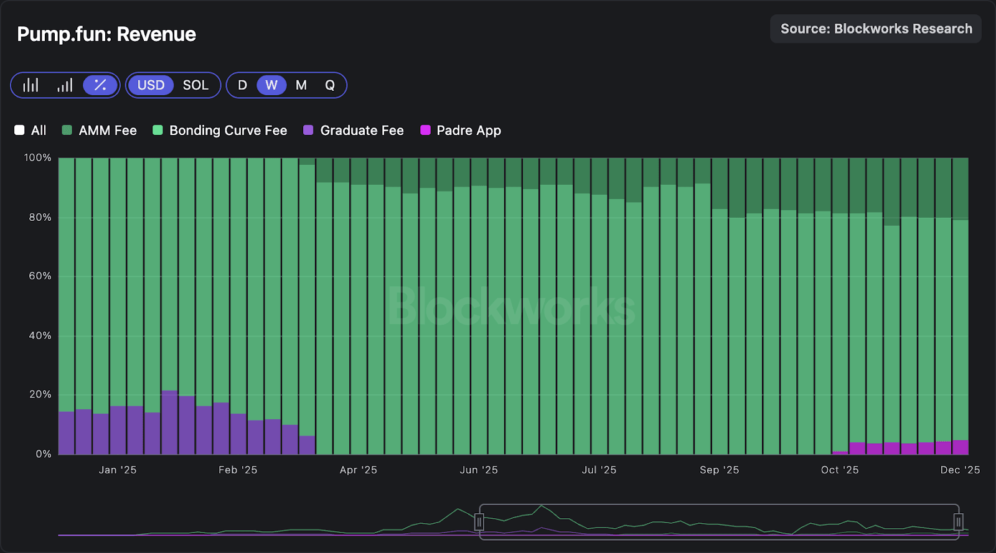The height and width of the screenshot is (553, 996).
Task: Select the grouped bar chart view icon
Action: tap(31, 85)
